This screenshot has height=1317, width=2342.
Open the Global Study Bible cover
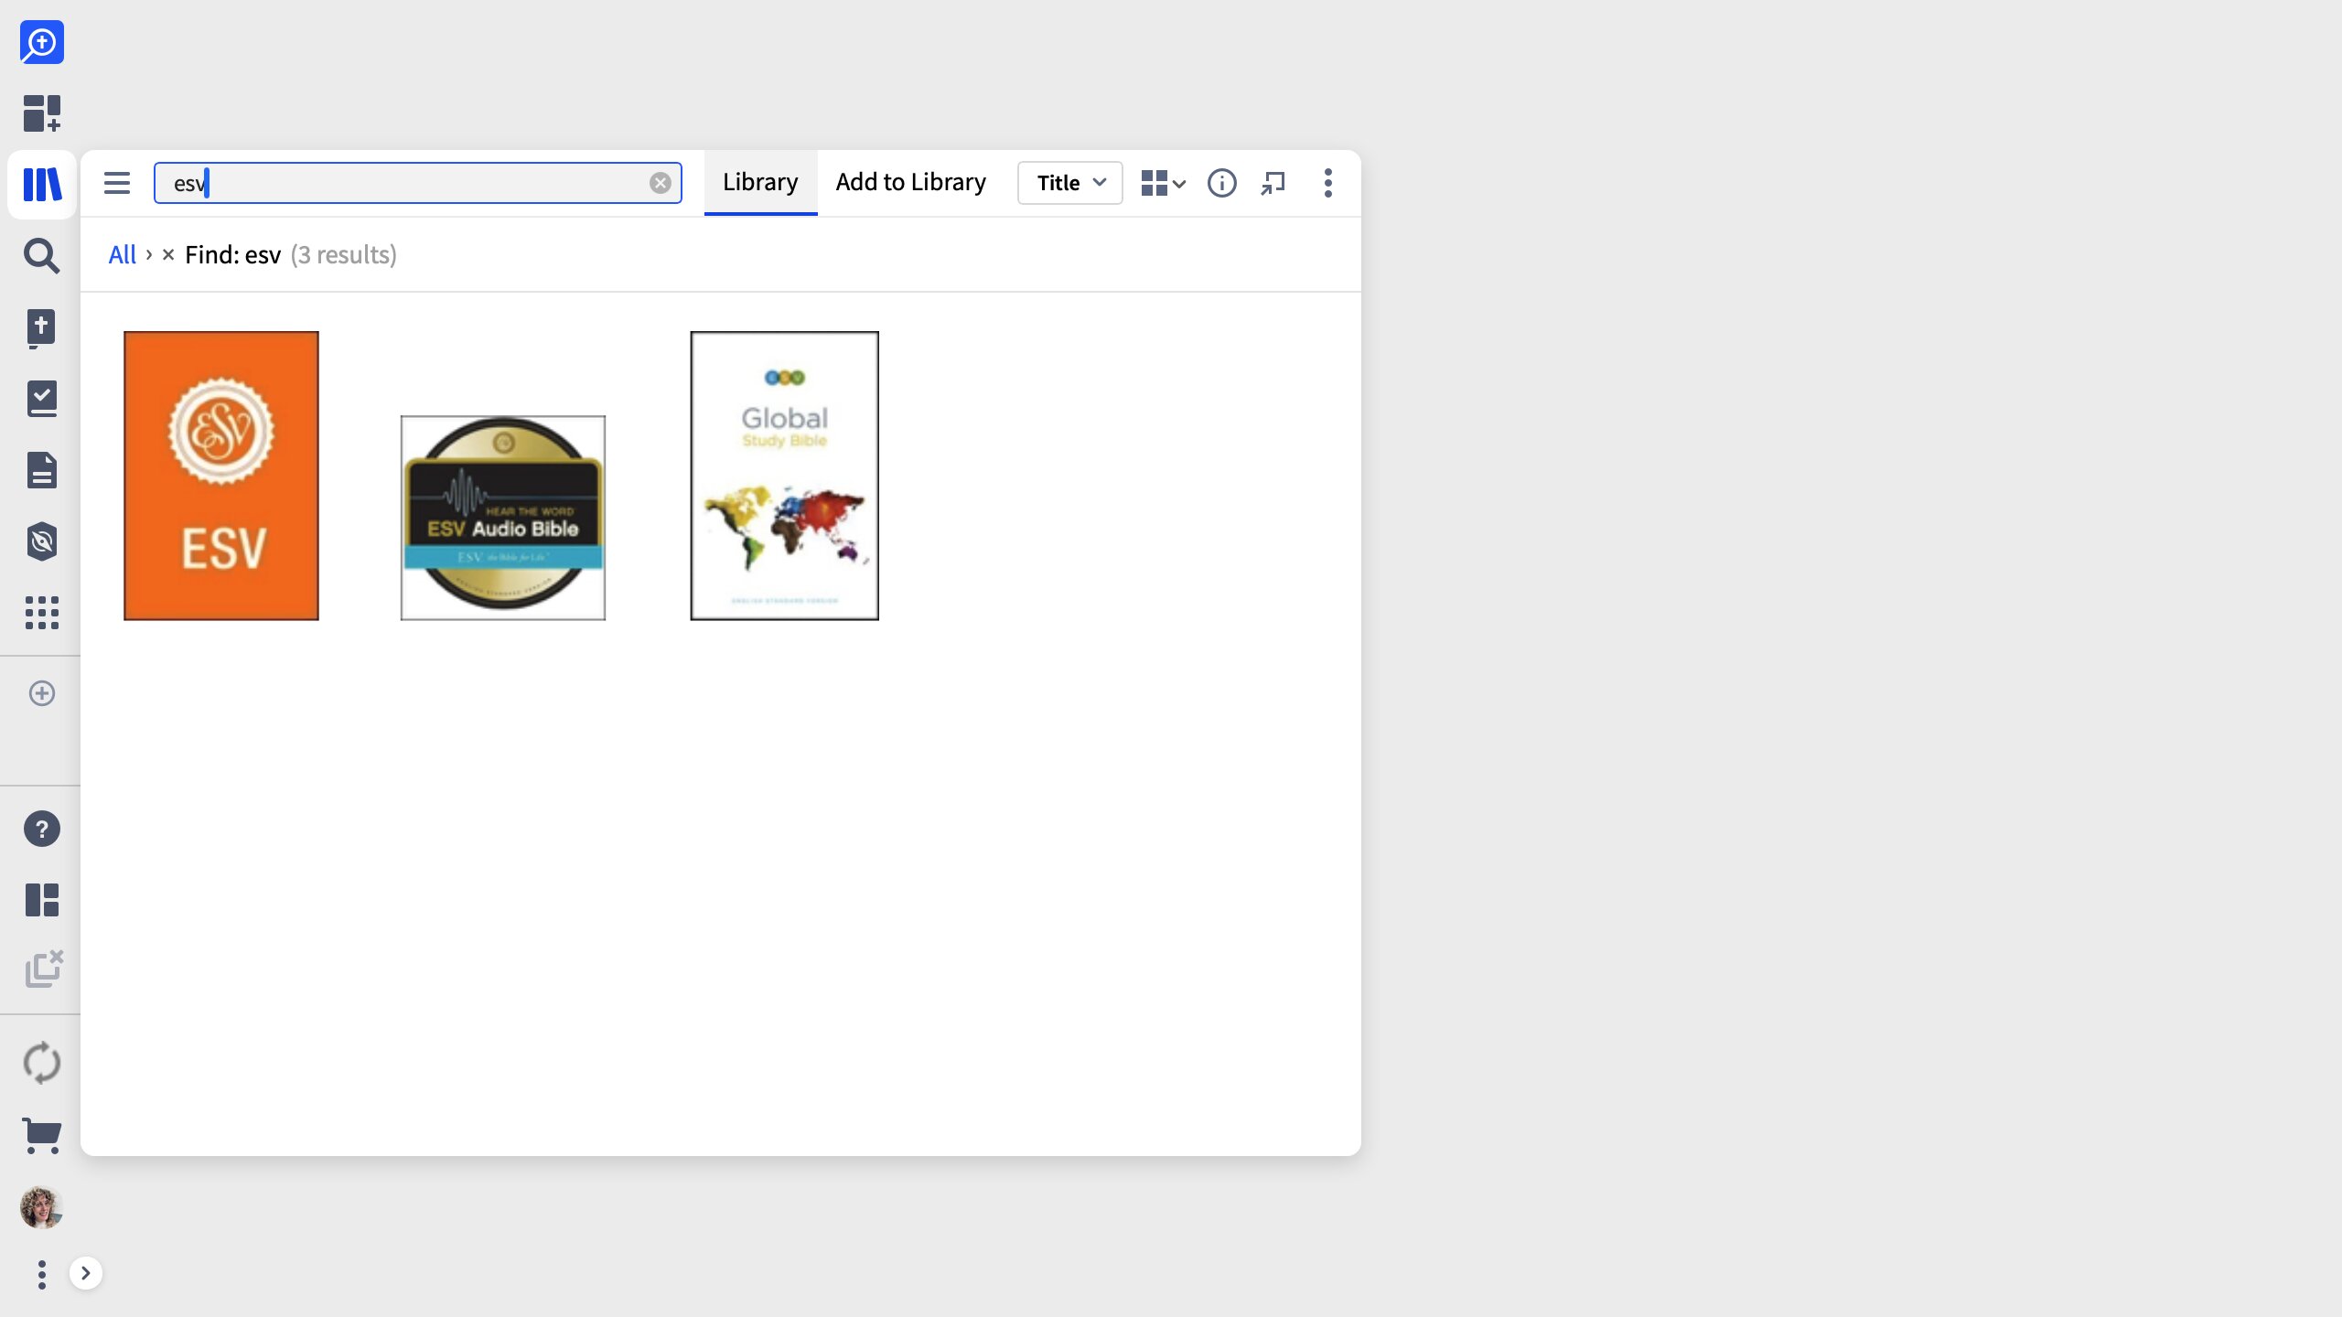[x=785, y=476]
